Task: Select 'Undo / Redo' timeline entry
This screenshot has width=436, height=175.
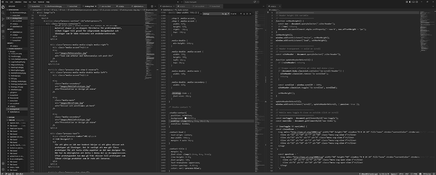Action: [13, 167]
